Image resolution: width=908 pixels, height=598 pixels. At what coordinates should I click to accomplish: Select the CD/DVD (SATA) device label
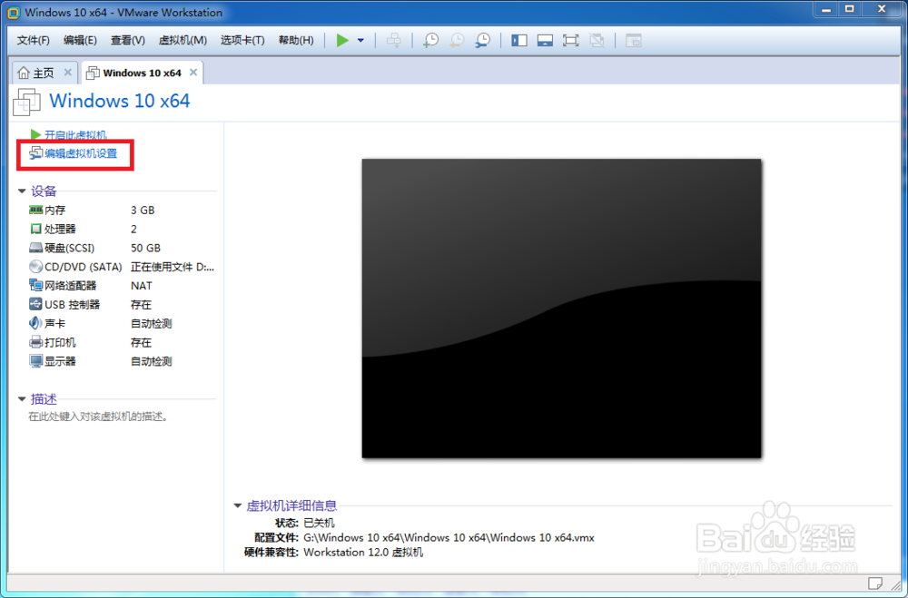[84, 267]
